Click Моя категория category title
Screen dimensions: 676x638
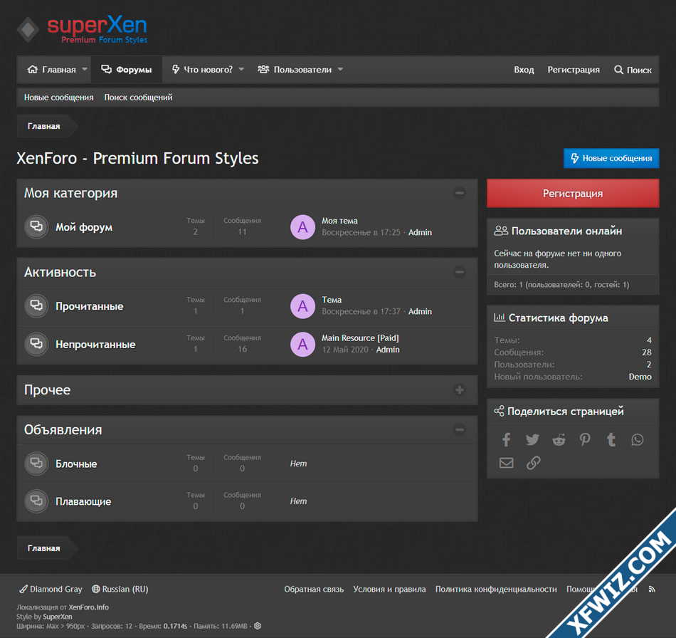pyautogui.click(x=70, y=193)
